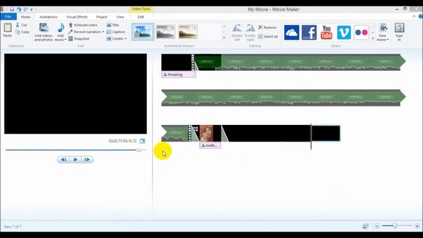Viewport: 423px width, 238px height.
Task: Share movie to YouTube
Action: click(x=327, y=32)
